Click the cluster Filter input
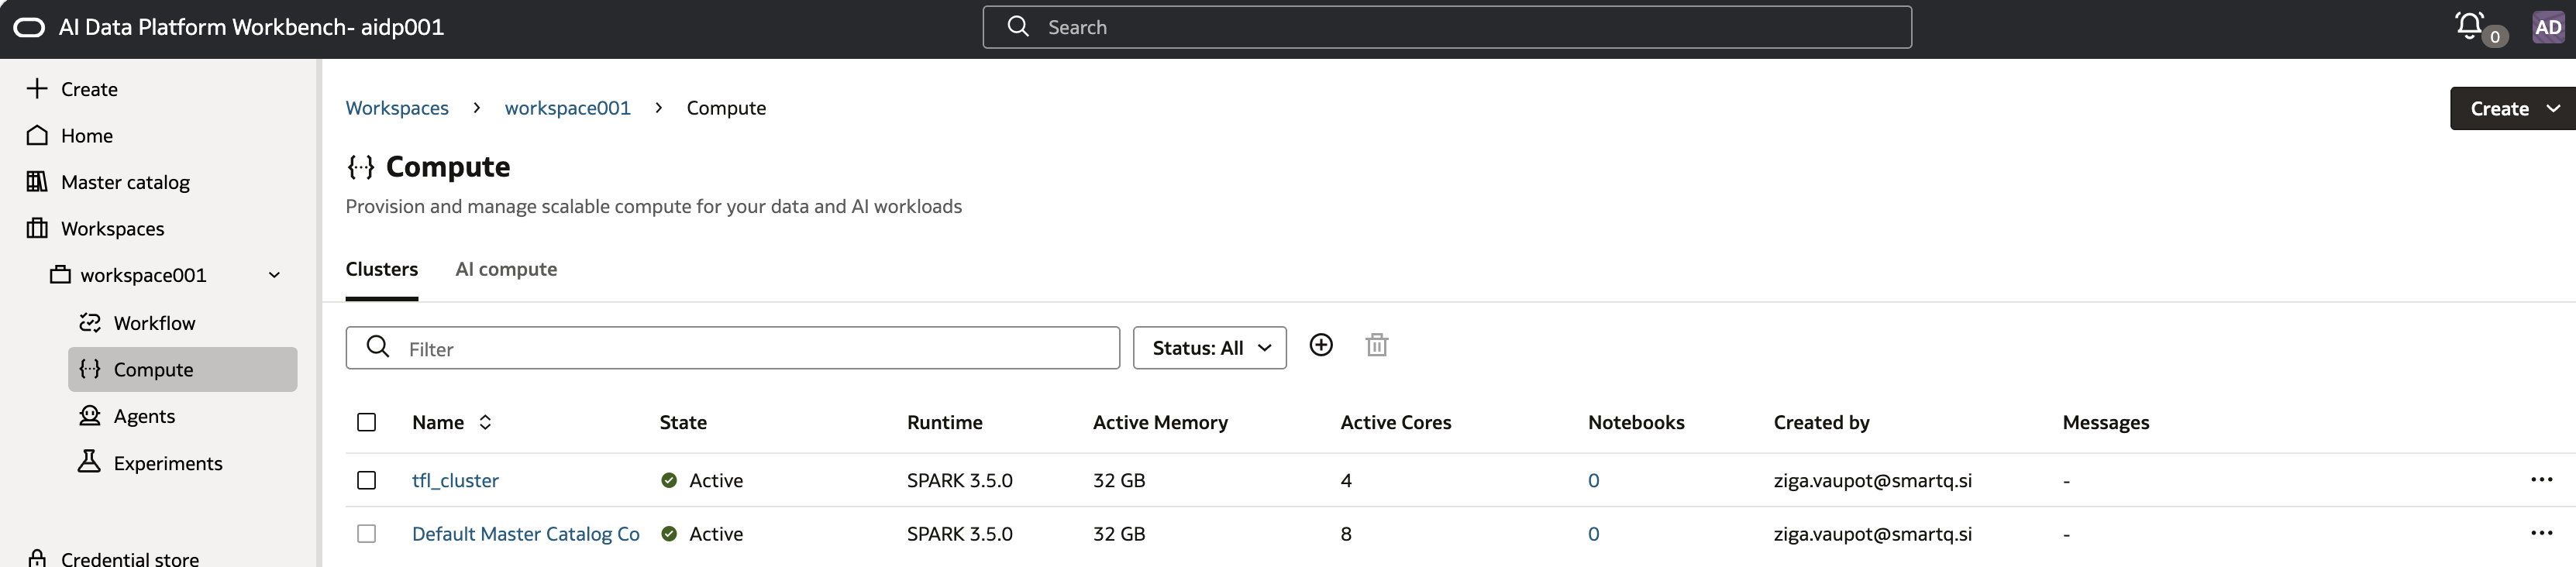2576x567 pixels. (733, 348)
